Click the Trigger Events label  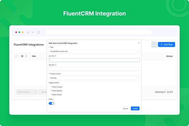click(54, 82)
